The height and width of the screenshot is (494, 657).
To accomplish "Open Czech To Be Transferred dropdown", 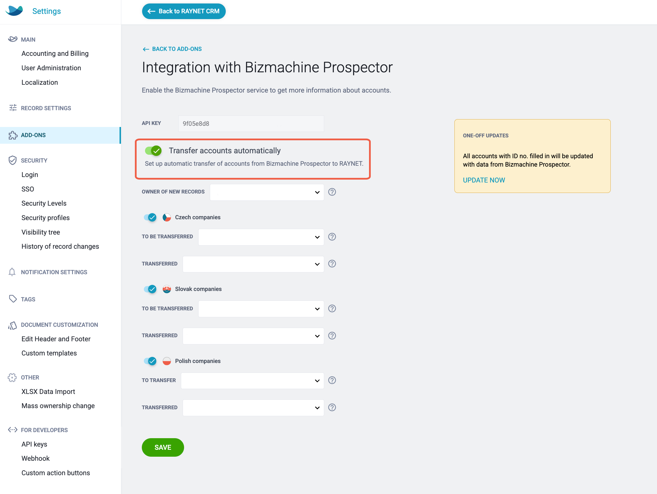I will tap(261, 237).
